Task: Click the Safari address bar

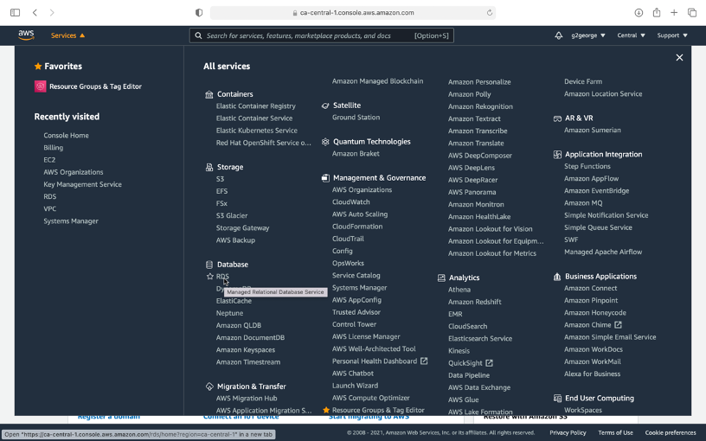Action: (x=353, y=13)
